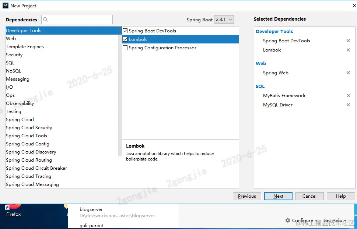The height and width of the screenshot is (229, 357).
Task: Click the IntelliJ logo in title bar
Action: 6,6
